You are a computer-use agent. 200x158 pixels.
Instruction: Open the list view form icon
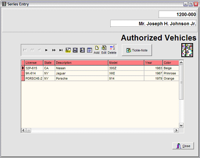point(90,50)
